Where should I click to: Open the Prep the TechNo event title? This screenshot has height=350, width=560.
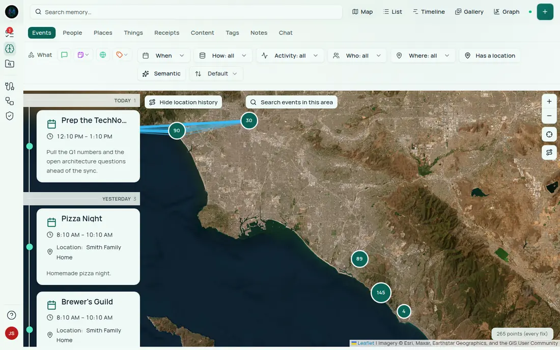(x=94, y=120)
